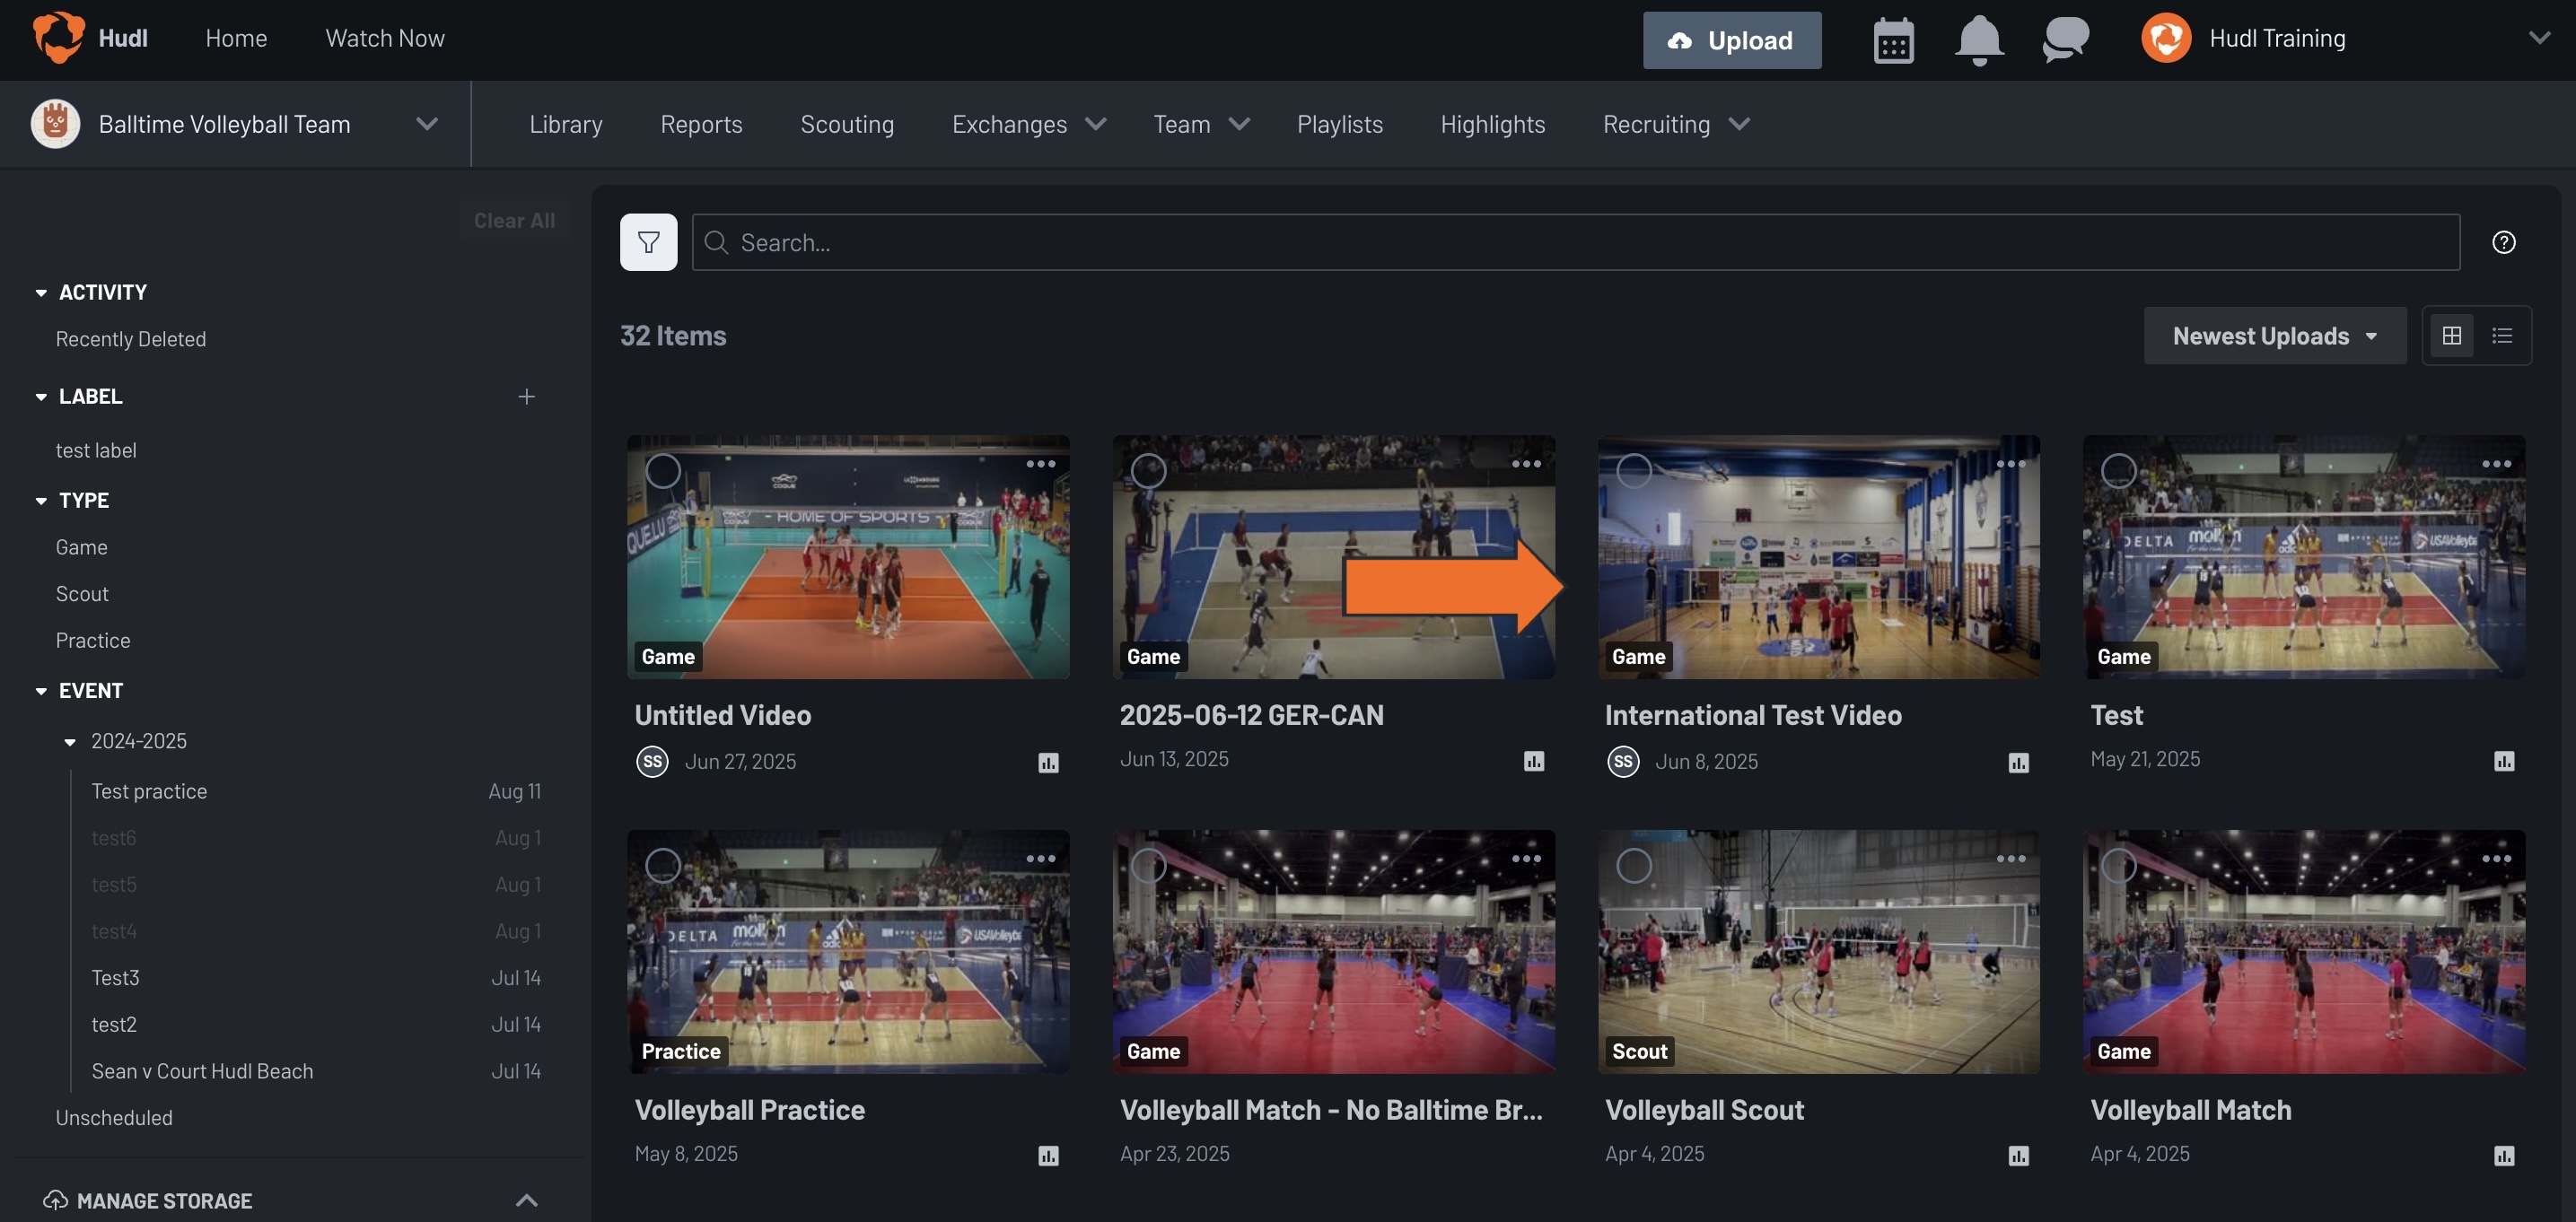Open reports icon for 2025-06-12 GER-CAN

pyautogui.click(x=1533, y=761)
